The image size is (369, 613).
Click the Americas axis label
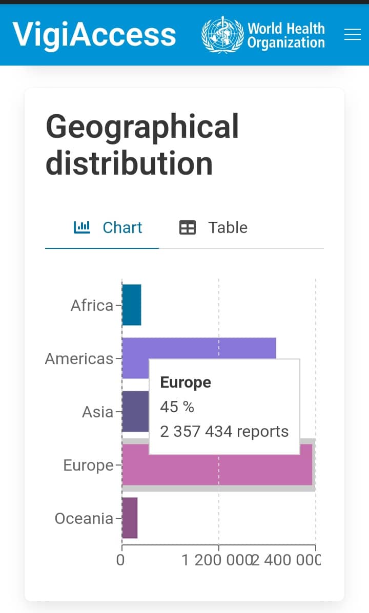(79, 358)
